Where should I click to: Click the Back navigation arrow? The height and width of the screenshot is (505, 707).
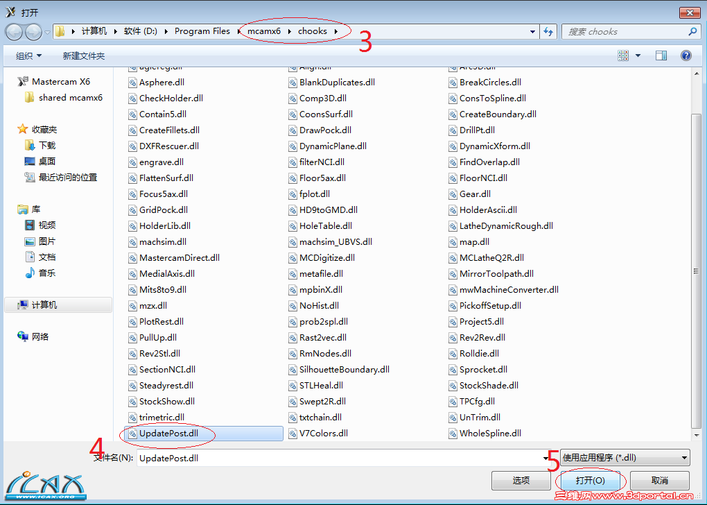click(x=15, y=32)
